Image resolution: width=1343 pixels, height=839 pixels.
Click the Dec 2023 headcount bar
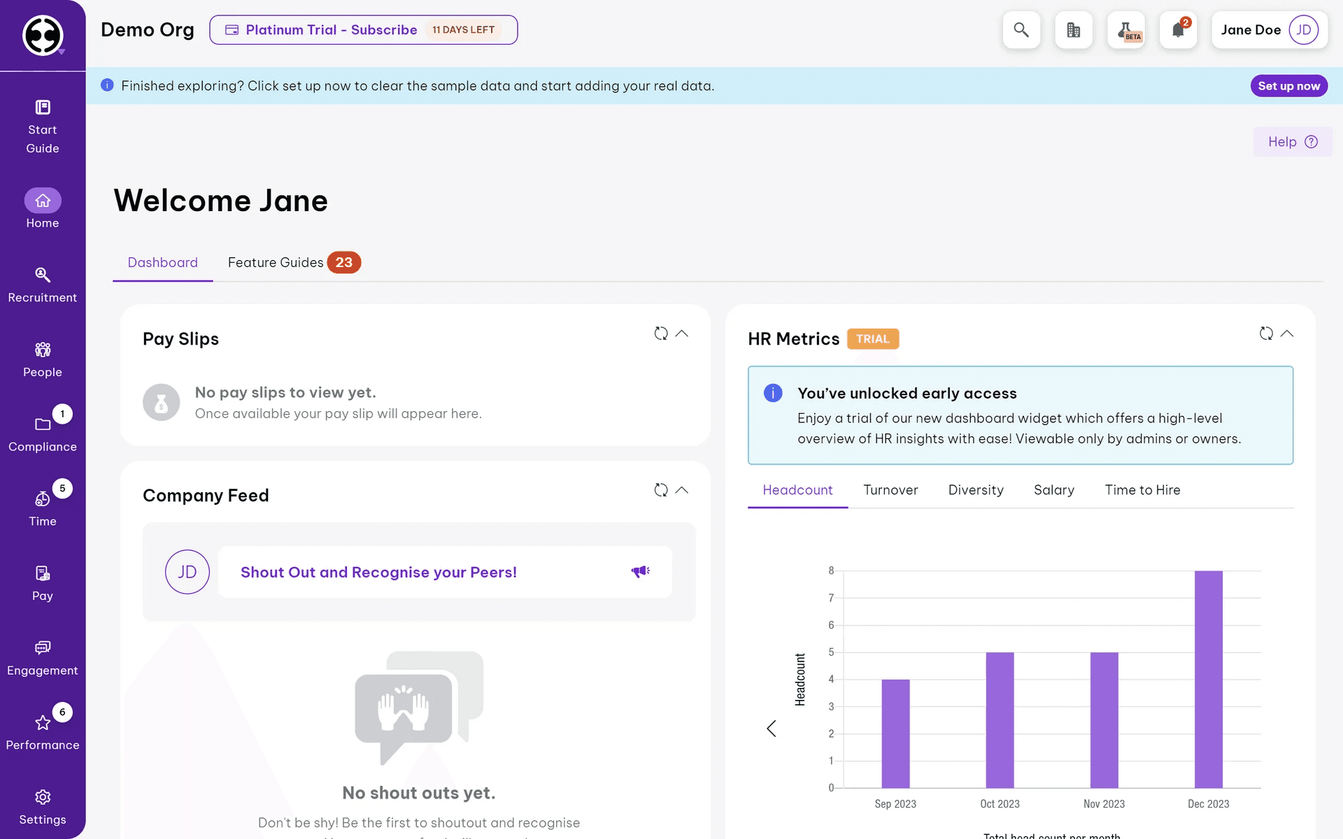point(1208,678)
